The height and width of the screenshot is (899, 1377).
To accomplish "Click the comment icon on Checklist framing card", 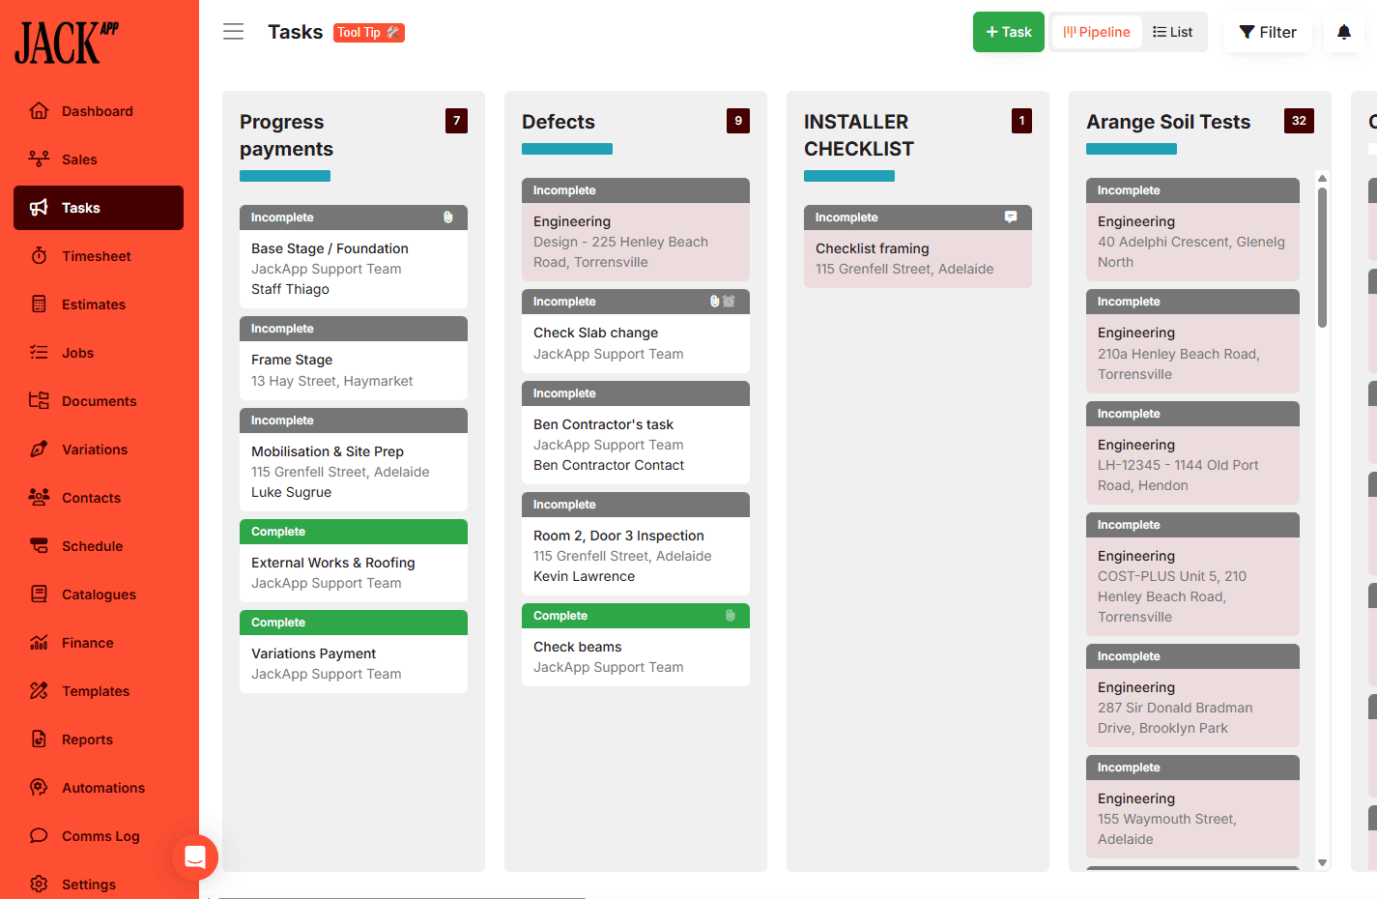I will [1011, 217].
